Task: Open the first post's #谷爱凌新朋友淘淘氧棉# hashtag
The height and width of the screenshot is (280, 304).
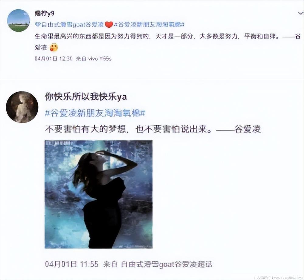Action: coord(149,24)
